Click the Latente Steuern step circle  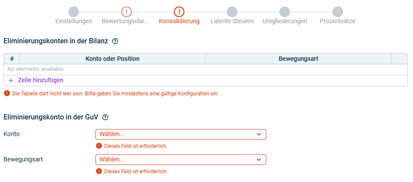[232, 12]
